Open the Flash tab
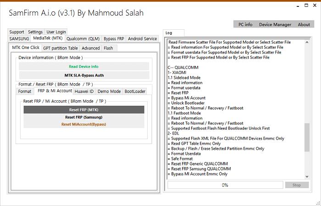Image resolution: width=321 pixels, height=206 pixels. tap(108, 48)
